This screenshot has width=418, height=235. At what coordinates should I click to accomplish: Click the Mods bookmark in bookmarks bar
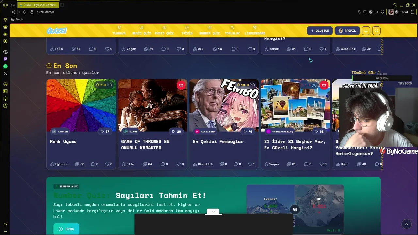pos(17,19)
